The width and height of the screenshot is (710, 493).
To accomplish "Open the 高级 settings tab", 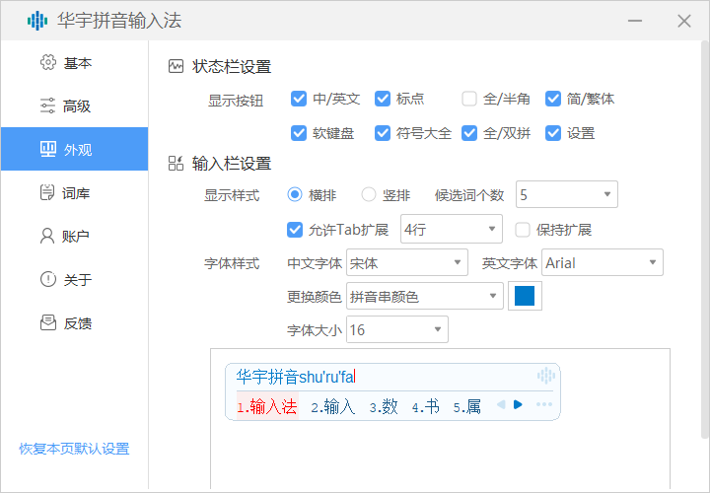I will [x=74, y=106].
